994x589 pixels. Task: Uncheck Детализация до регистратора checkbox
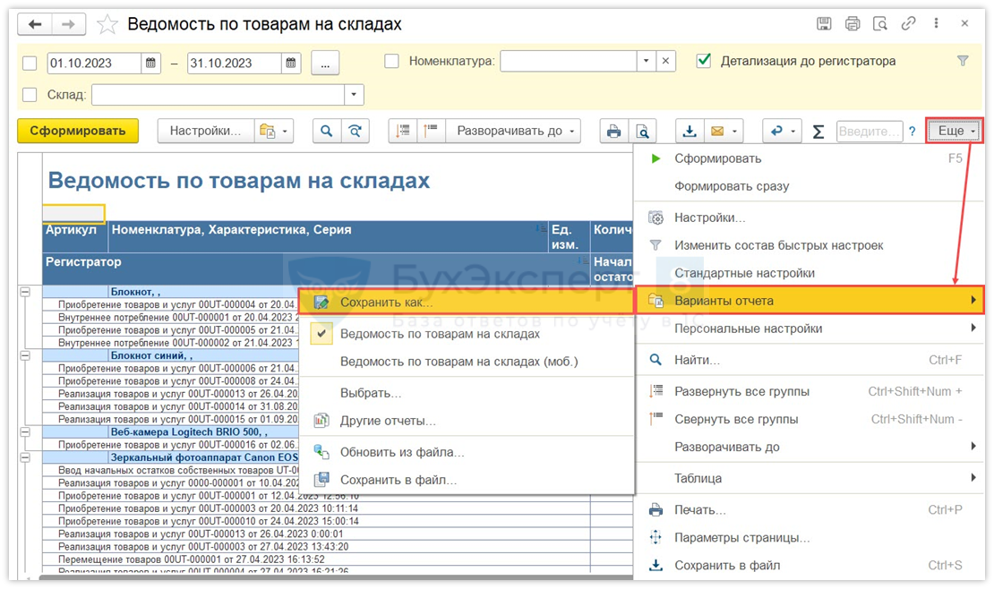pyautogui.click(x=704, y=61)
